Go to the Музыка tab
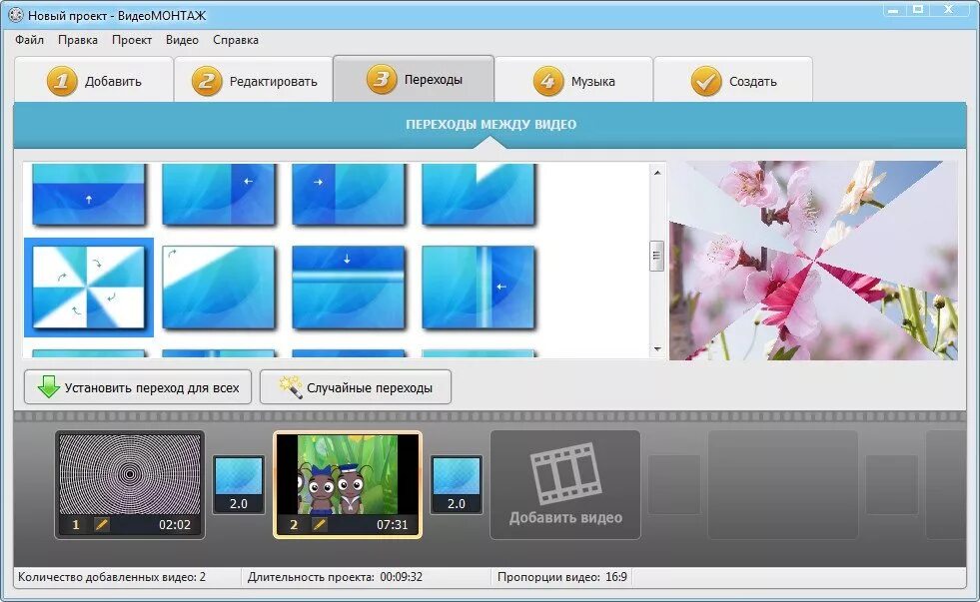The width and height of the screenshot is (980, 602). 573,81
